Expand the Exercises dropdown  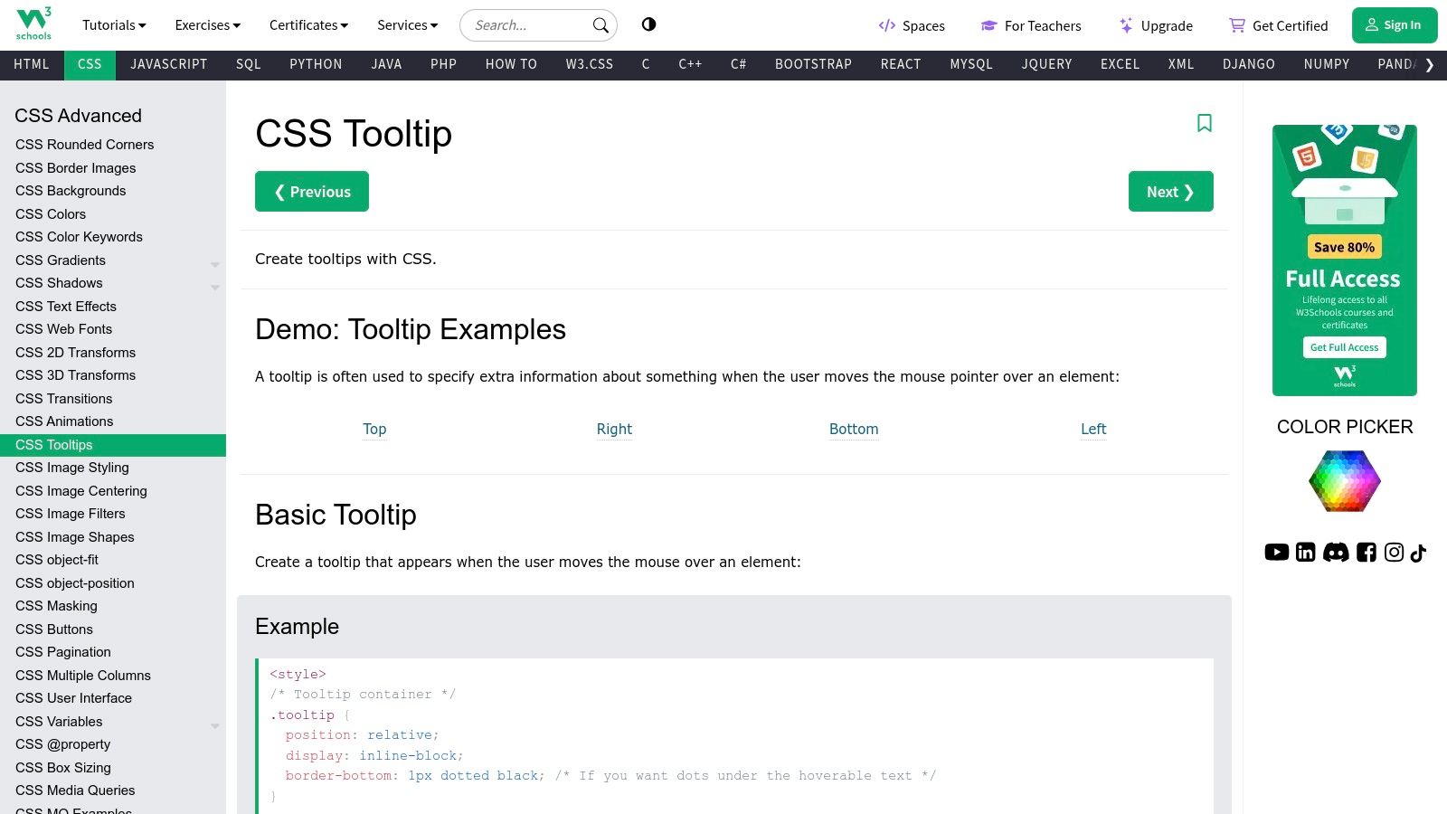click(207, 25)
